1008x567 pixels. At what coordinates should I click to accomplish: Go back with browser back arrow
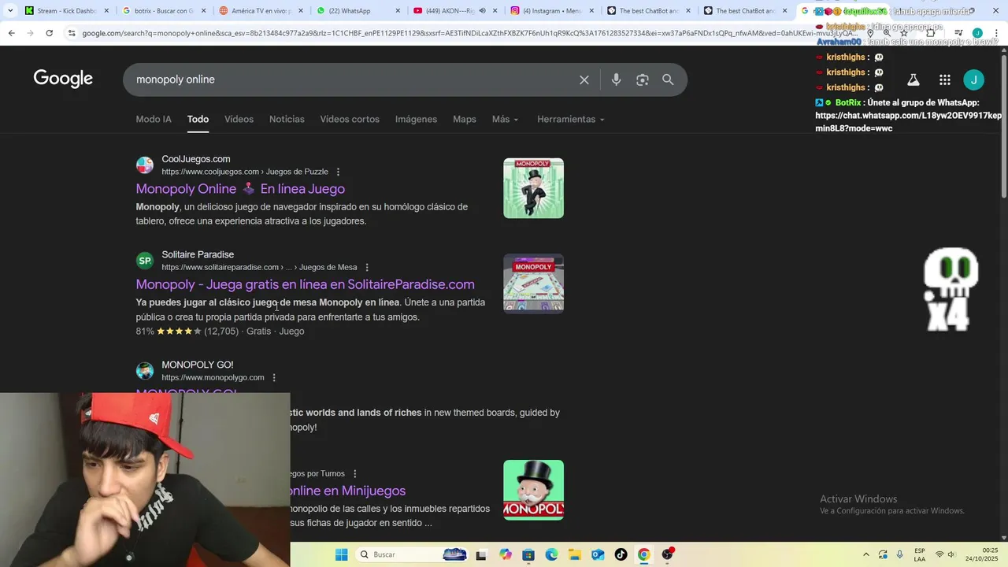point(11,33)
